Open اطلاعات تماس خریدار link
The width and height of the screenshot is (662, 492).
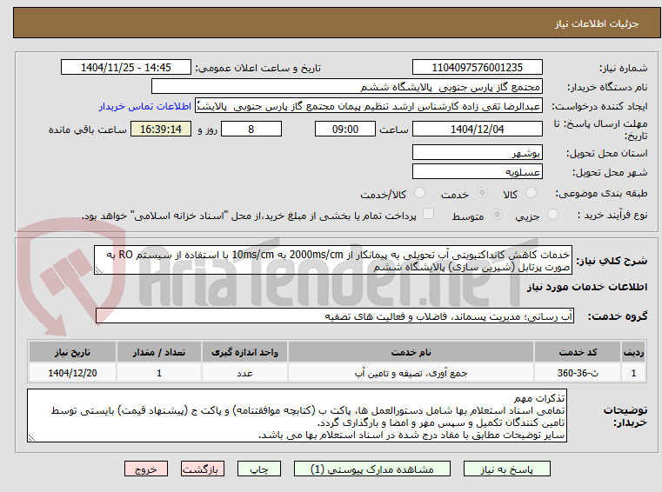(x=145, y=106)
